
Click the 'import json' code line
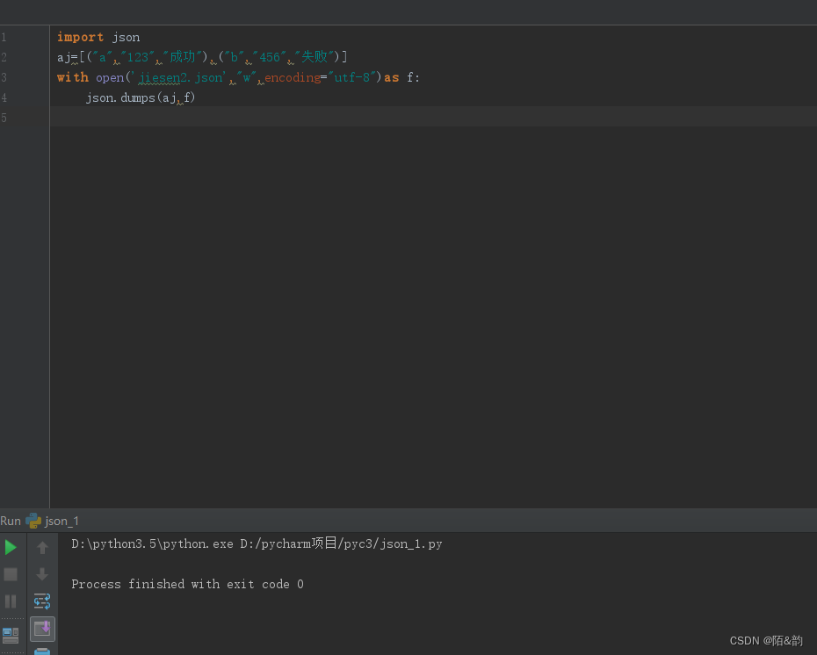[98, 37]
